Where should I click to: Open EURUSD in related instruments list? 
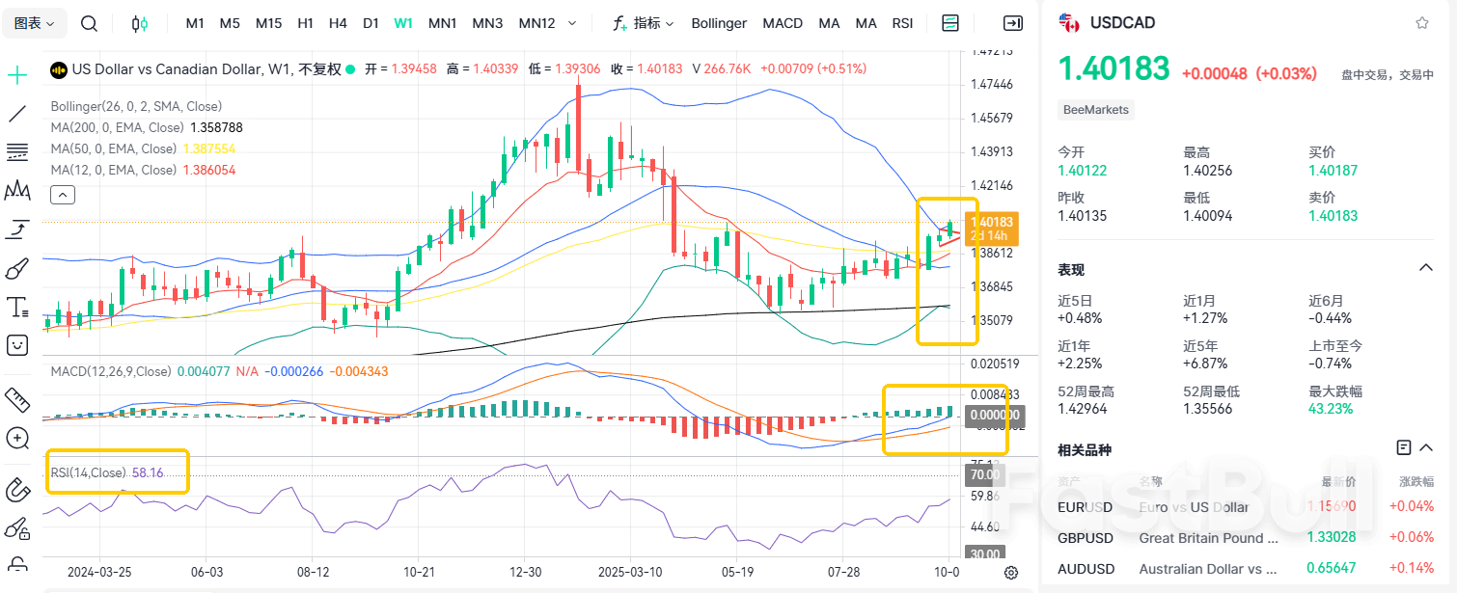[x=1085, y=507]
